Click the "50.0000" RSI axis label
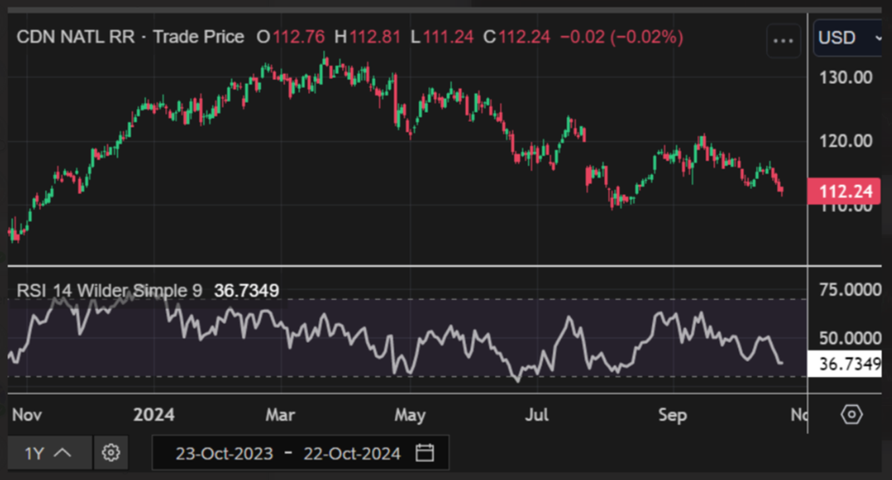This screenshot has width=892, height=480. (851, 339)
